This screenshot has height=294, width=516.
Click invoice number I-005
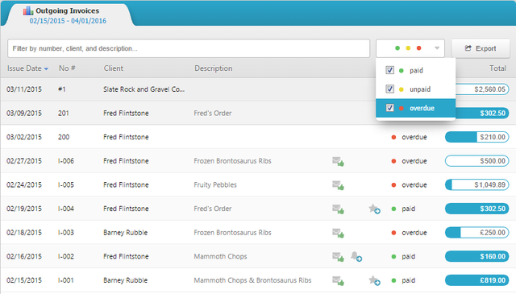[66, 184]
